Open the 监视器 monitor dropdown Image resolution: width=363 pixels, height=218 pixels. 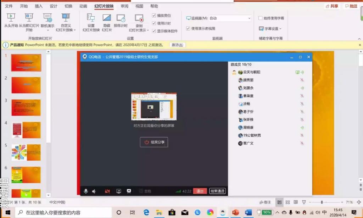coord(230,18)
